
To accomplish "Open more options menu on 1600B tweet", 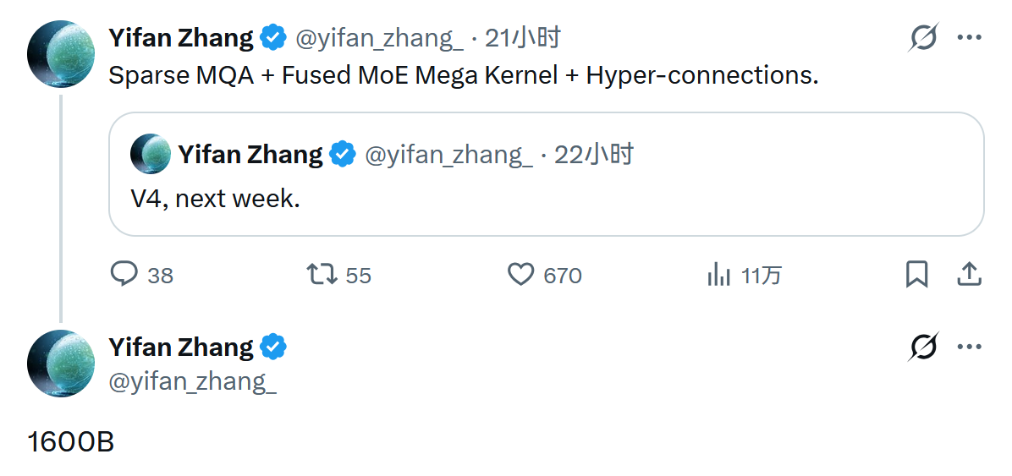I will click(969, 347).
